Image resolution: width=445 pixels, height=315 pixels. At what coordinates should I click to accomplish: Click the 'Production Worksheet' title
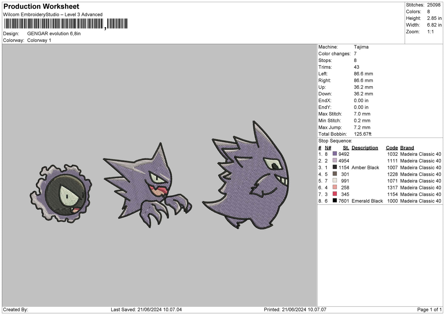click(x=41, y=6)
